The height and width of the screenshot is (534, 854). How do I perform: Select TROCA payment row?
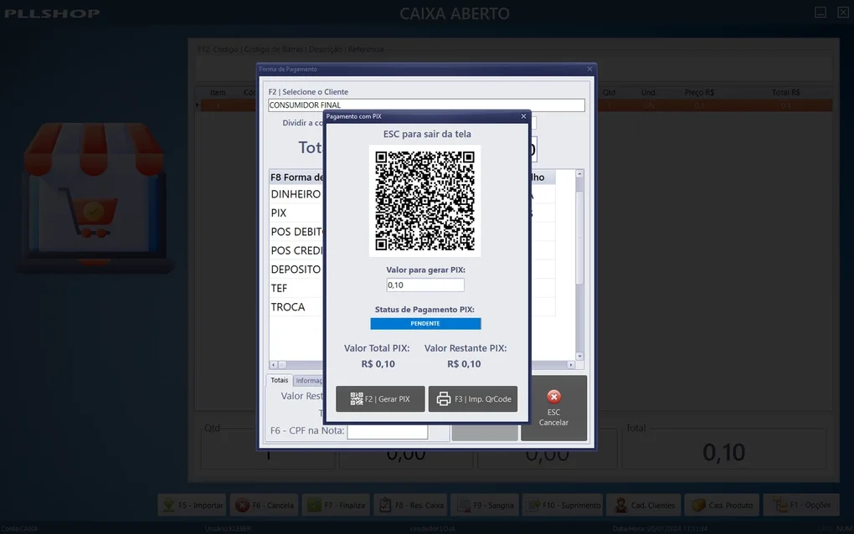pyautogui.click(x=297, y=307)
